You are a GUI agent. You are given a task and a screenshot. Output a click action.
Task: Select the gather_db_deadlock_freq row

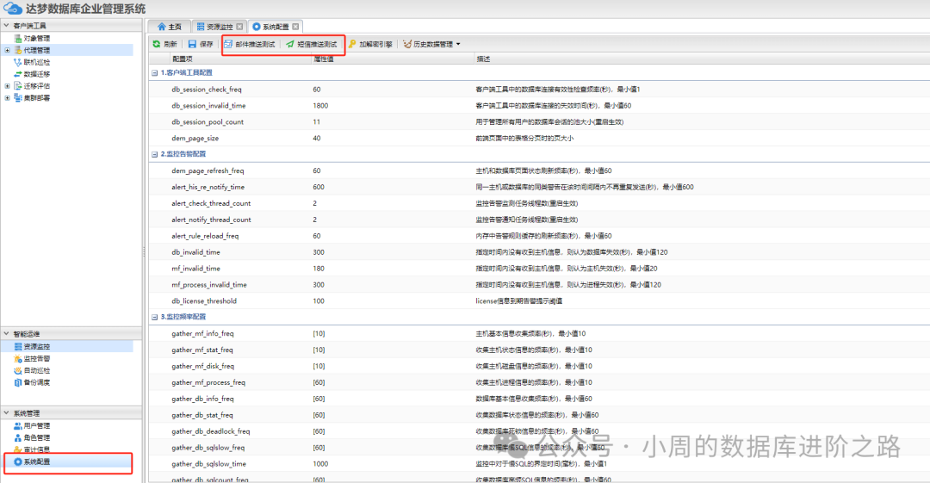[539, 431]
